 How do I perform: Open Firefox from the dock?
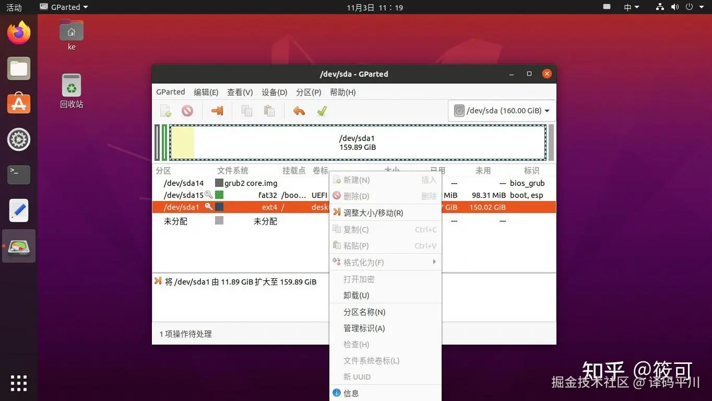coord(19,33)
